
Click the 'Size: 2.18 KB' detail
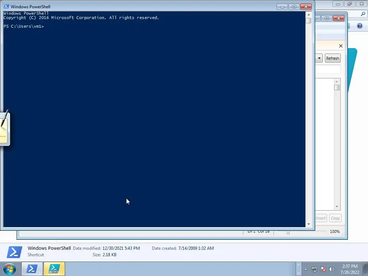click(105, 255)
